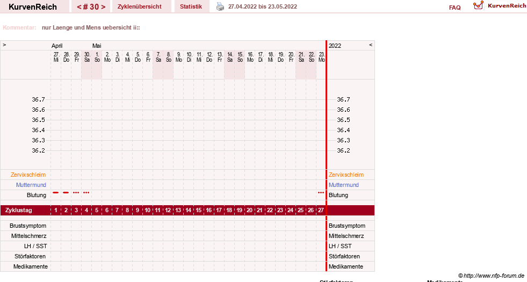Click the date range 27.04.2022 bis 23.05.2022
The height and width of the screenshot is (282, 527).
coord(263,7)
